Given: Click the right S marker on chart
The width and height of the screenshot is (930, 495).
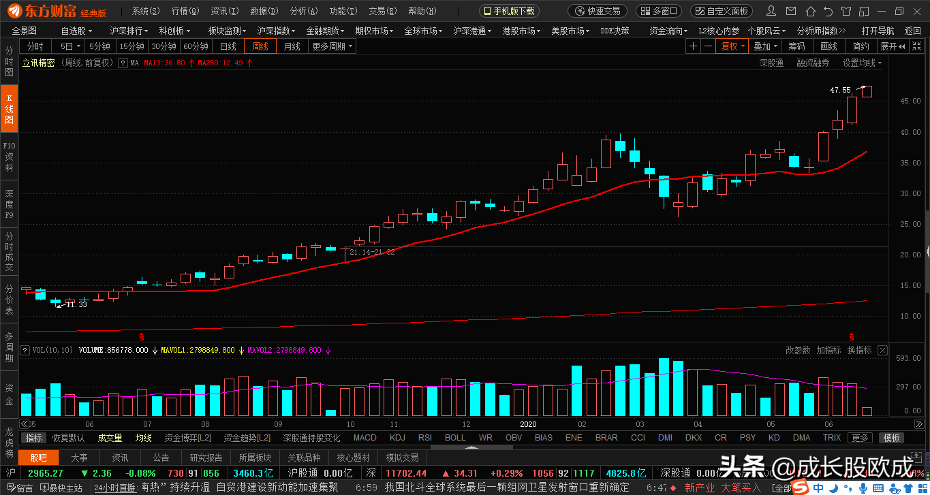Looking at the screenshot, I should pos(851,337).
